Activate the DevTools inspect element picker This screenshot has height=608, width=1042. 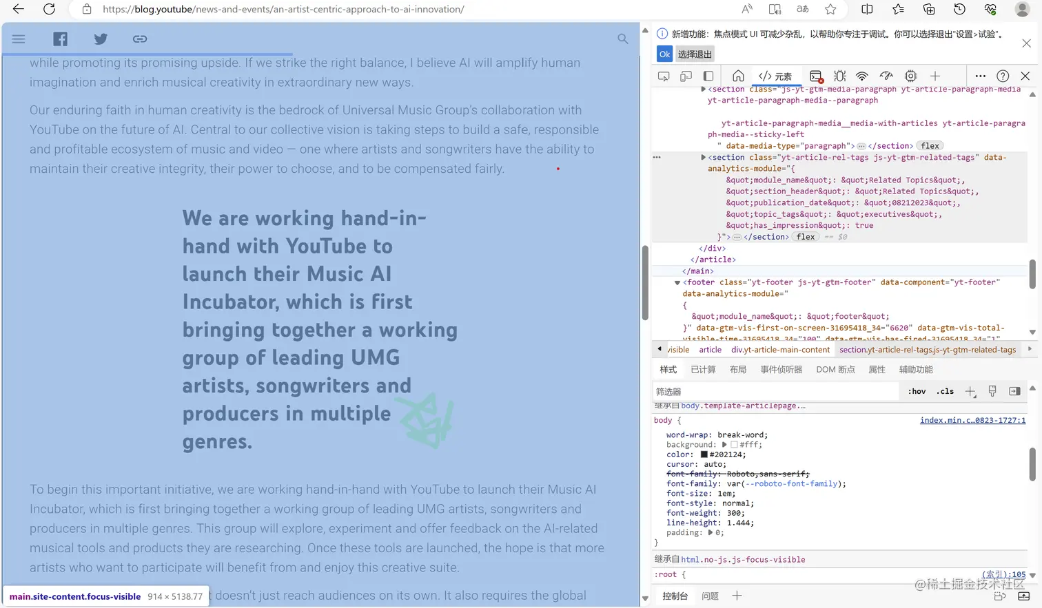point(664,76)
